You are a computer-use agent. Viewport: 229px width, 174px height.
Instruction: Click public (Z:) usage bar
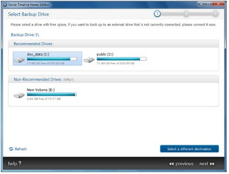[x=121, y=59]
